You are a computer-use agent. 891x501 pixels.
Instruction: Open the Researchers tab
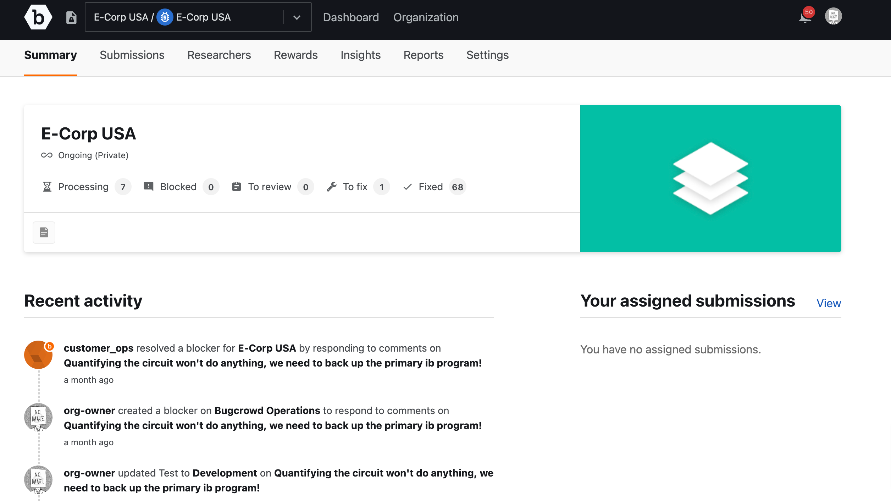[219, 55]
